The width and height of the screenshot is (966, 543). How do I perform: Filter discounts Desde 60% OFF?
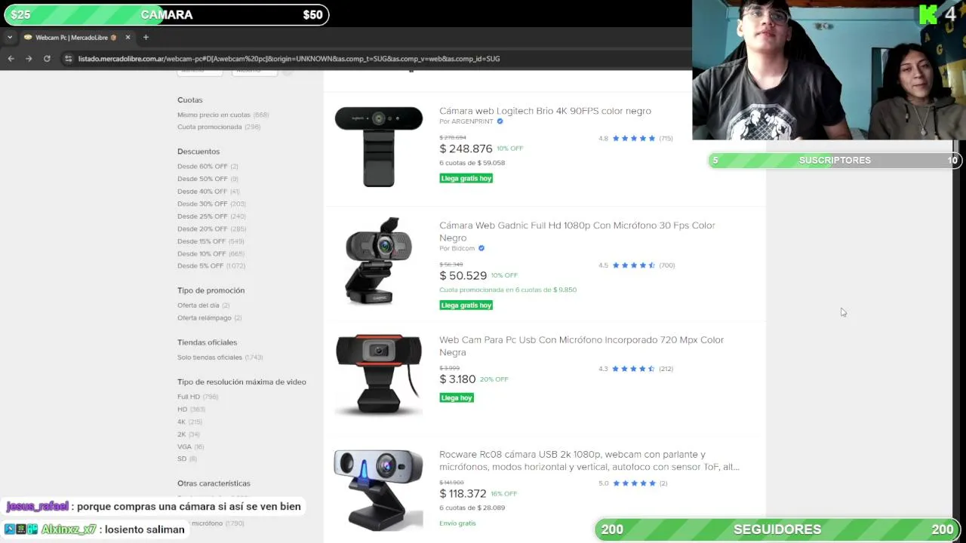point(208,167)
